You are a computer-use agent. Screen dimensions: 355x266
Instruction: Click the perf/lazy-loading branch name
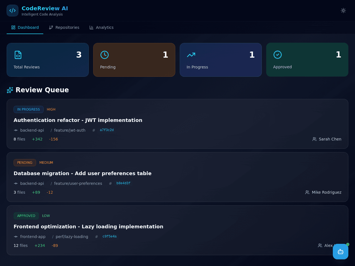[x=72, y=237]
